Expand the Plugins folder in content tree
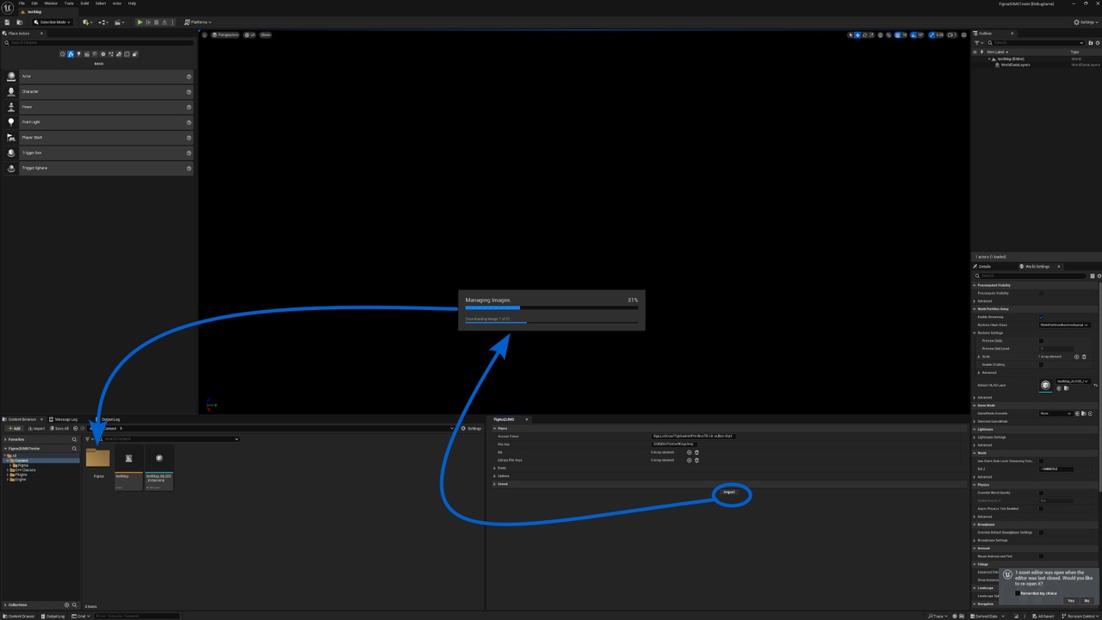The image size is (1102, 620). click(9, 474)
